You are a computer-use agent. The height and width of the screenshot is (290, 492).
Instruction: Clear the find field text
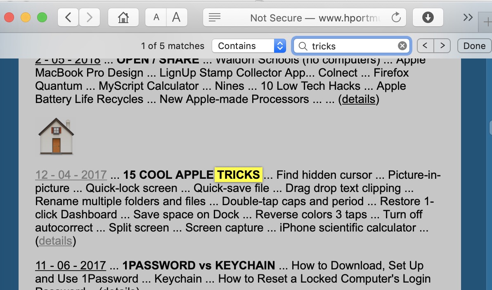[x=402, y=46]
